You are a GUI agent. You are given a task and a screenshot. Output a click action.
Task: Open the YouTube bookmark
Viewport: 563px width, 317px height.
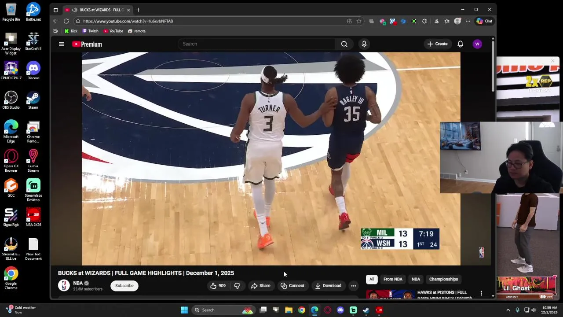click(113, 31)
